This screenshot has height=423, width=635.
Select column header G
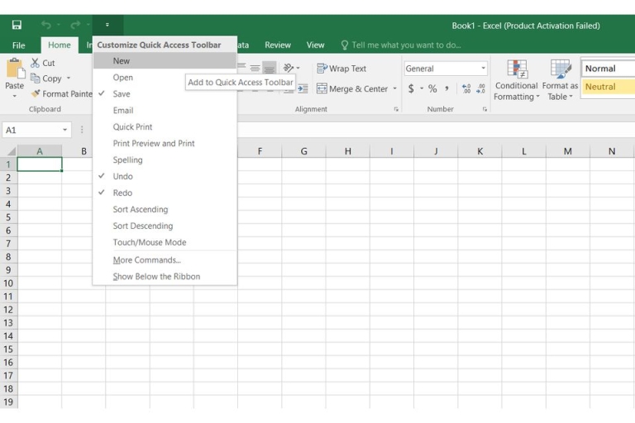[303, 151]
